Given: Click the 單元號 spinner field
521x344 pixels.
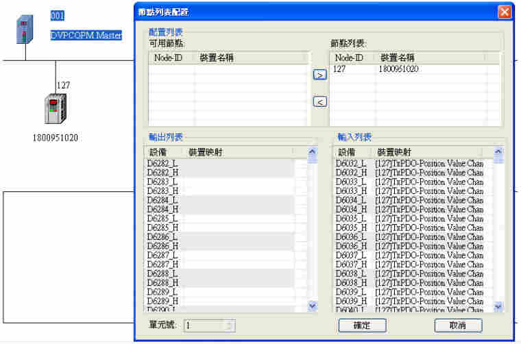Looking at the screenshot, I should pyautogui.click(x=204, y=325).
